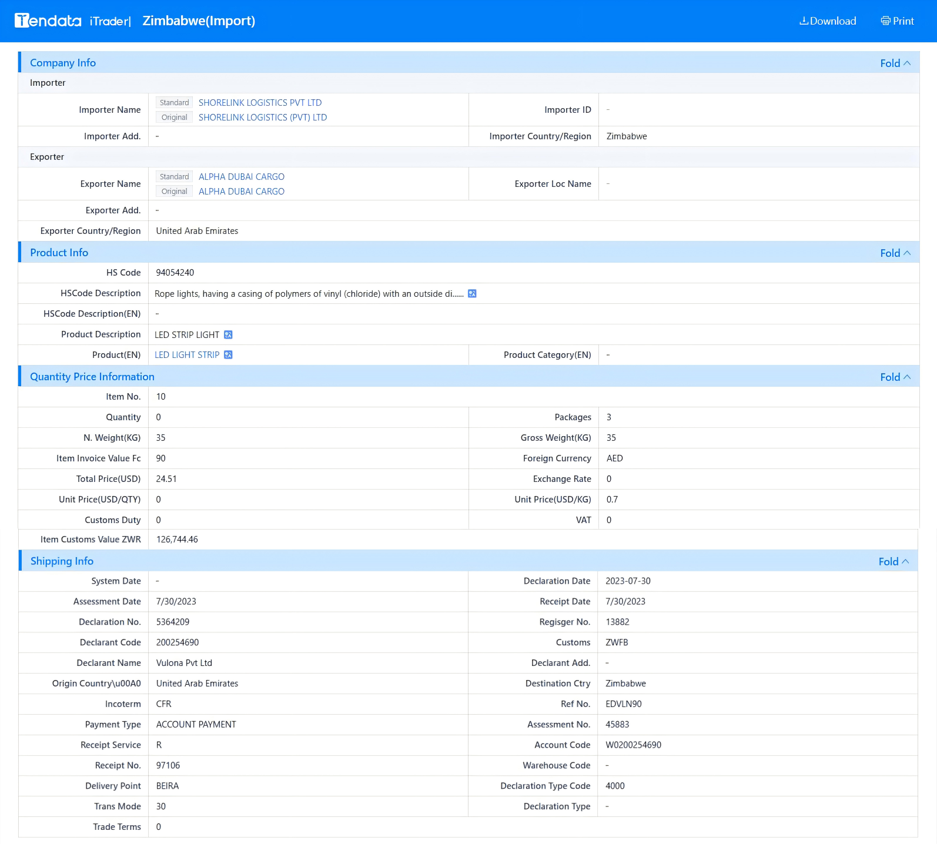This screenshot has height=844, width=937.
Task: Open original importer SHORELINK LOGISTICS (PVT) LTD
Action: (x=263, y=118)
